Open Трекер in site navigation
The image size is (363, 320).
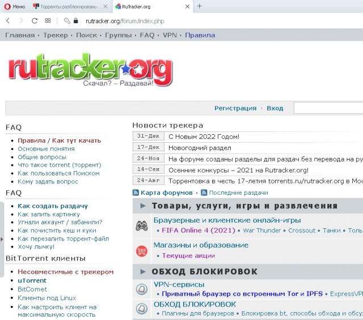pyautogui.click(x=56, y=35)
